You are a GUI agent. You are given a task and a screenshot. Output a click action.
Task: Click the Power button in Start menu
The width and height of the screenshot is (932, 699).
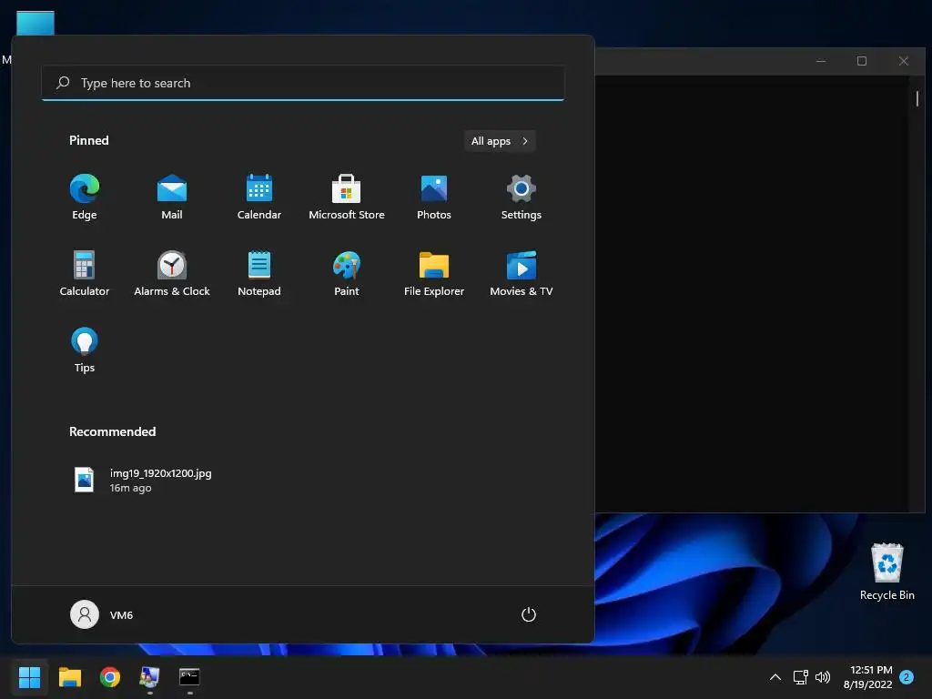coord(529,614)
